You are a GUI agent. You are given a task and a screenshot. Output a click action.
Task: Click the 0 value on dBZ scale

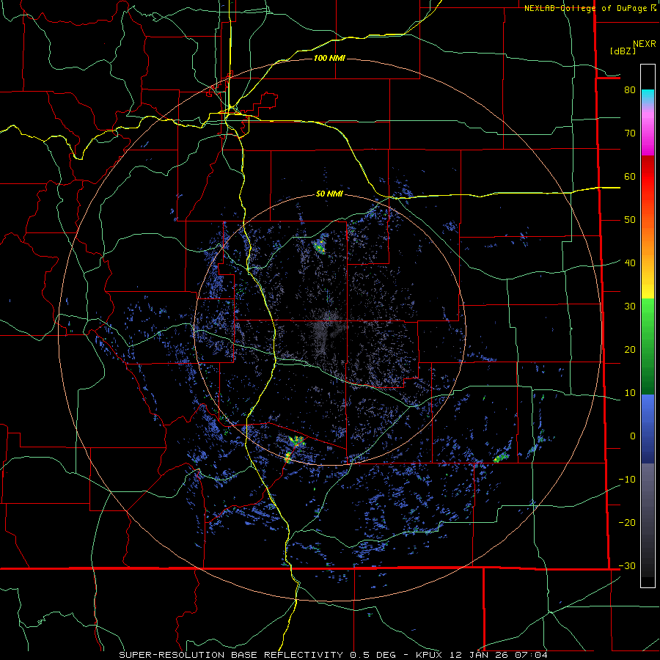pos(632,436)
